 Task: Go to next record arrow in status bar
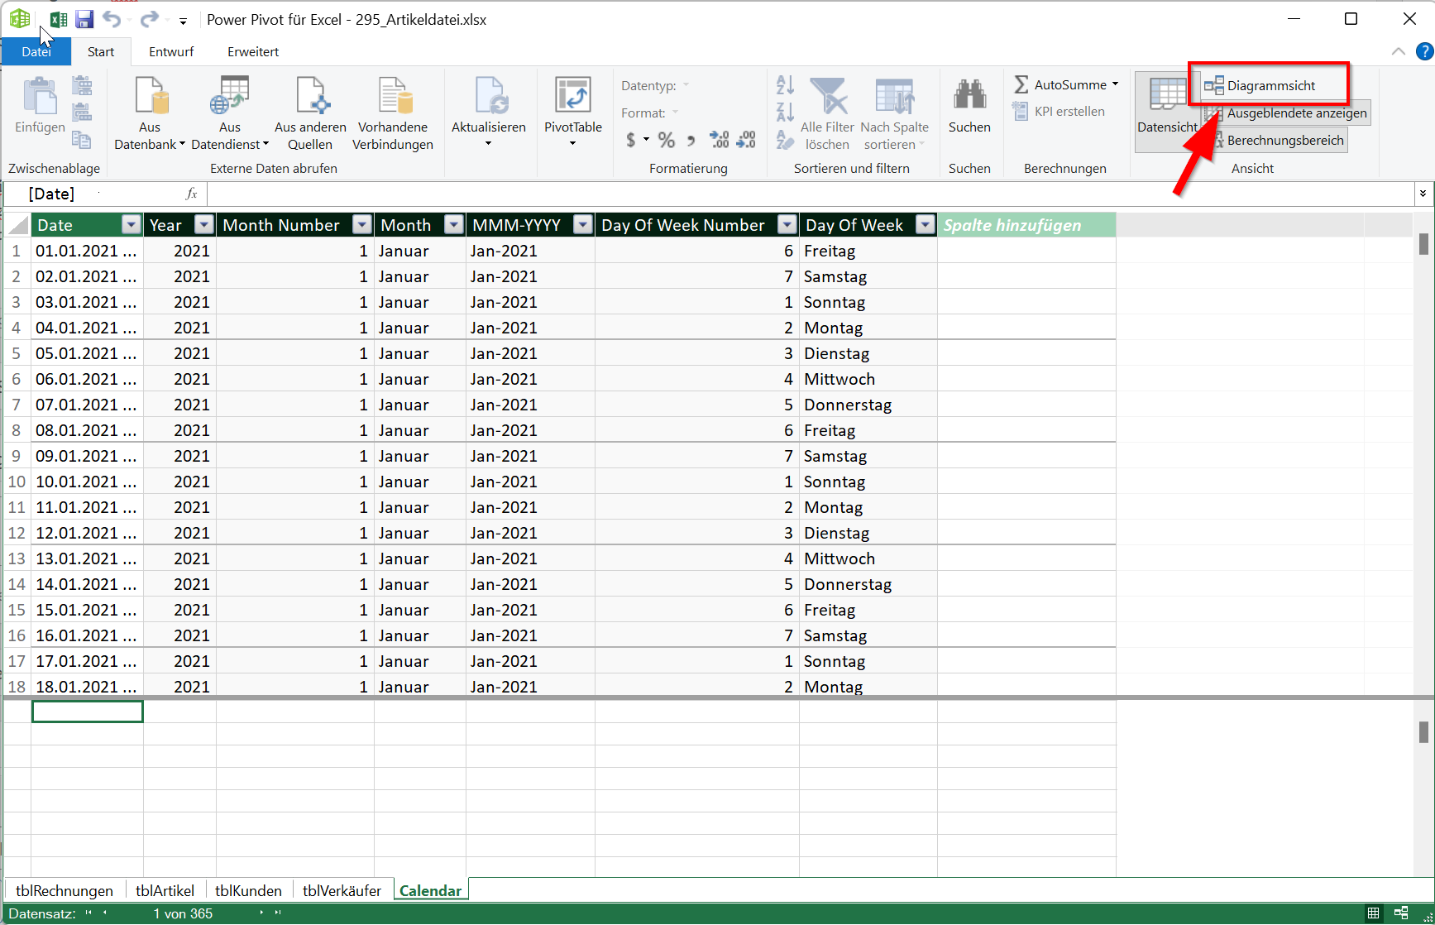261,913
